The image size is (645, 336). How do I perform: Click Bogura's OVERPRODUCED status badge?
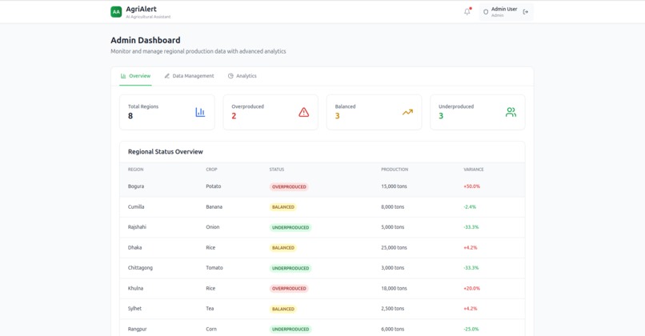pos(289,186)
